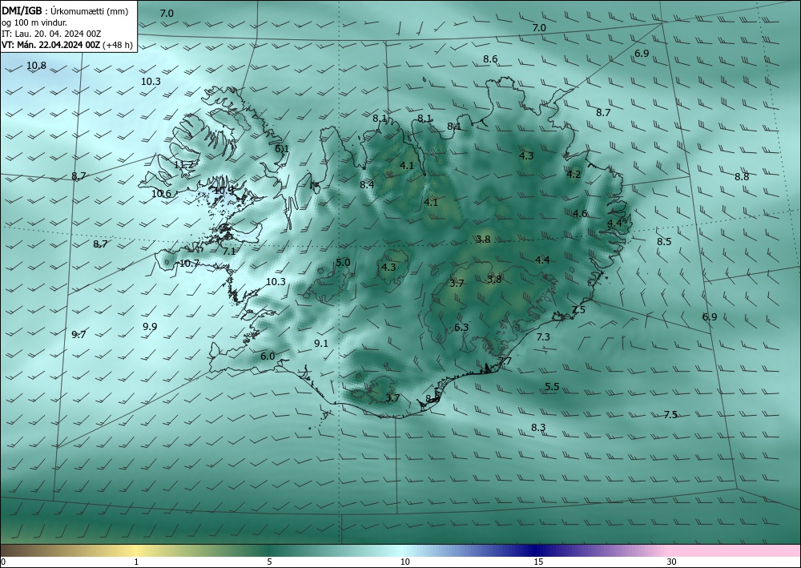Select the 'IT: Lau. 20. 04. 2024 00Z' line
801x568 pixels.
[51, 34]
